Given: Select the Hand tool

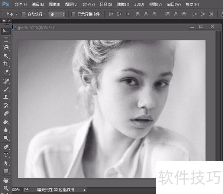Looking at the screenshot, I should tap(6, 180).
